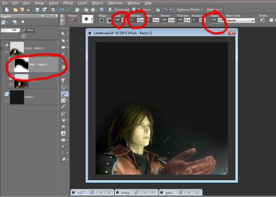The image size is (276, 197).
Task: Select the round brush shape
Action: click(102, 20)
